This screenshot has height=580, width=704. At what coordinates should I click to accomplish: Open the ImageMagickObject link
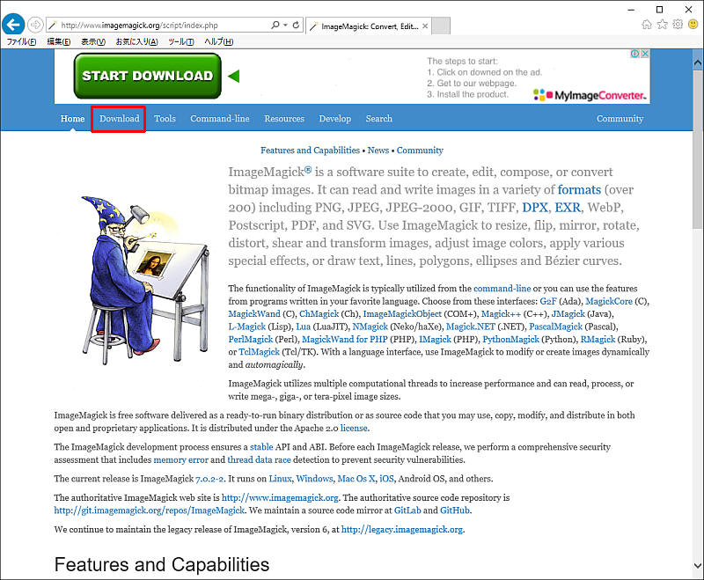402,314
